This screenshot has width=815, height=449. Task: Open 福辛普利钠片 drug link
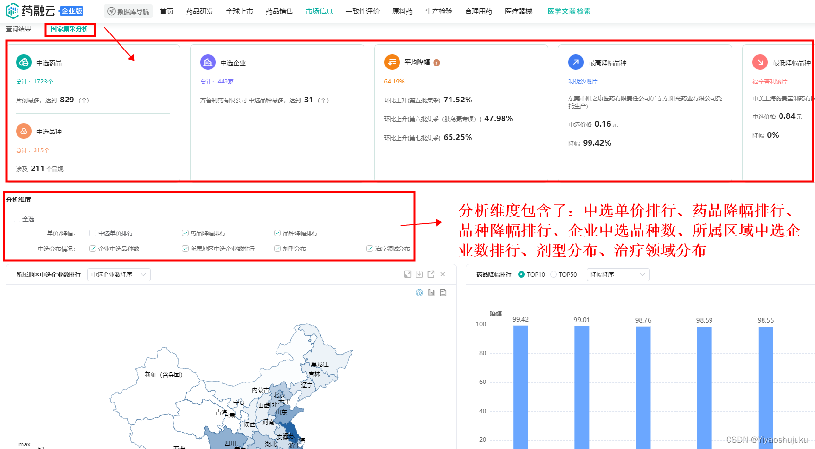(770, 82)
